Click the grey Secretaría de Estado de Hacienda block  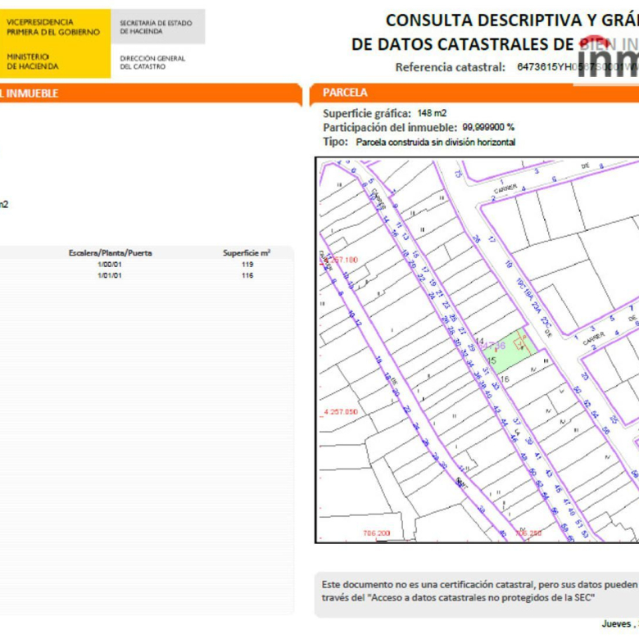[156, 27]
